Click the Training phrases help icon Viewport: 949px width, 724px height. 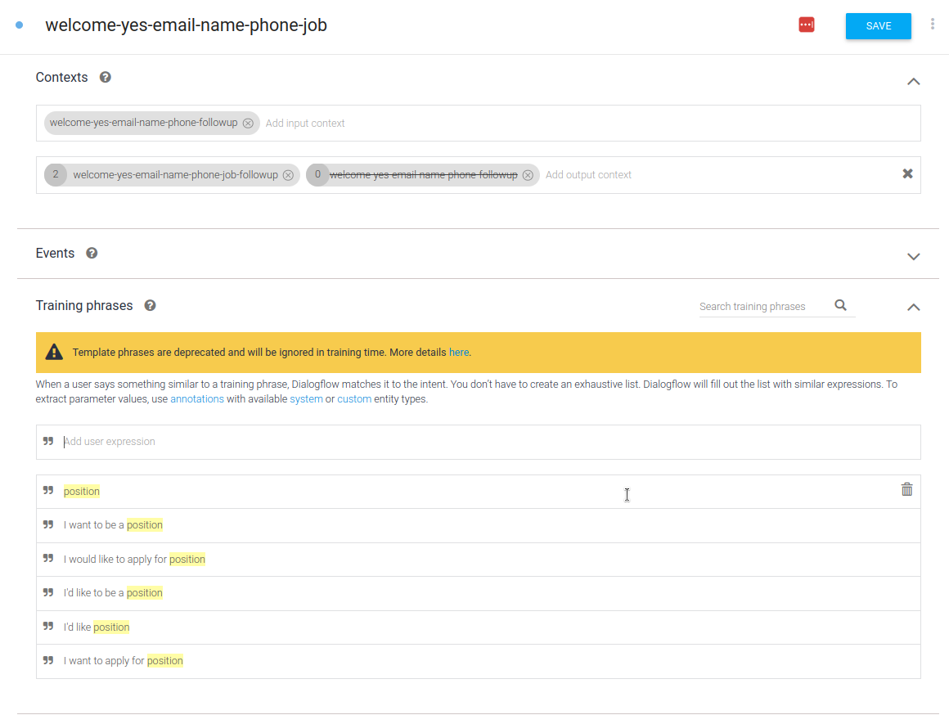tap(150, 306)
